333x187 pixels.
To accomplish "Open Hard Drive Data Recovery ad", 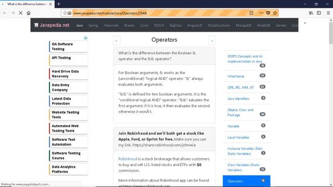I will click(x=68, y=74).
